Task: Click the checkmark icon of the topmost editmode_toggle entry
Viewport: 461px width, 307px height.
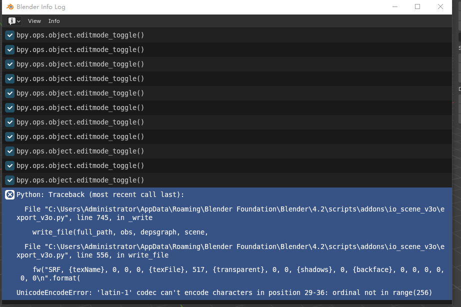Action: point(9,35)
